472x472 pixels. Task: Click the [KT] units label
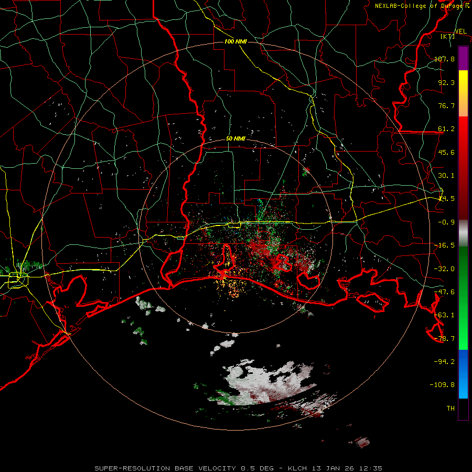pos(447,36)
